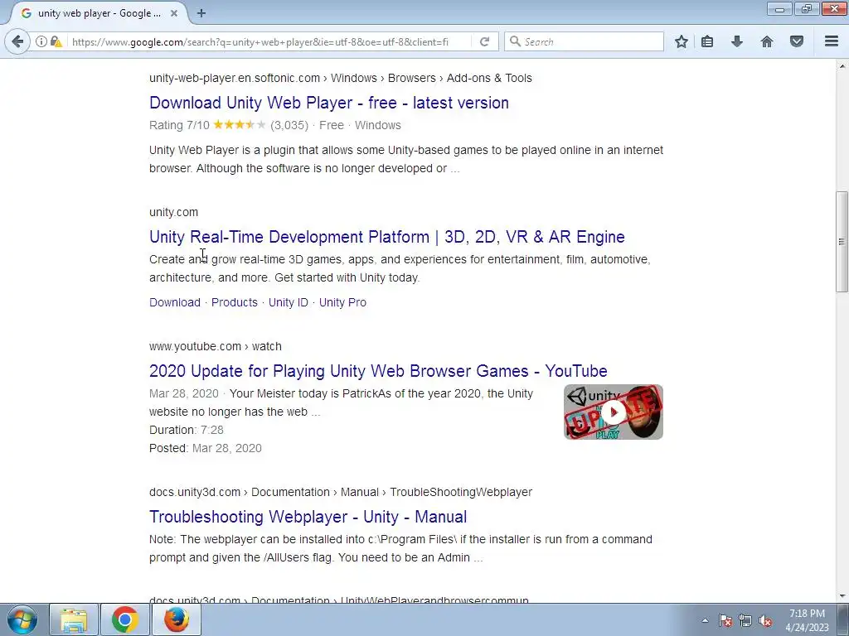Click the 'Posted: Mar 28, 2020' text

(x=206, y=448)
